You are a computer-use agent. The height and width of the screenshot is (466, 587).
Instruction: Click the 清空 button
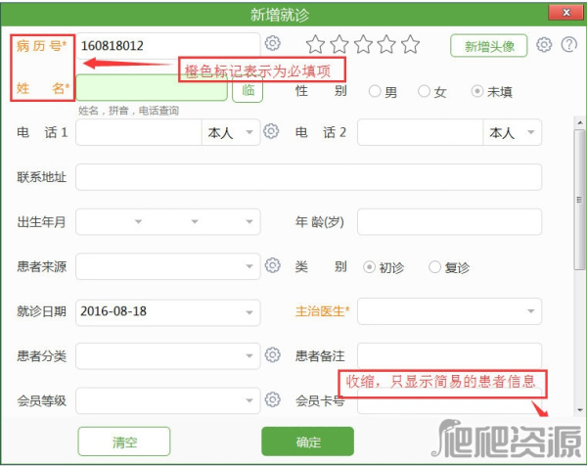pyautogui.click(x=124, y=441)
